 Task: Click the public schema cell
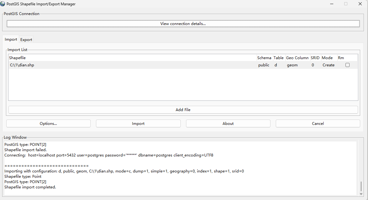pyautogui.click(x=264, y=65)
